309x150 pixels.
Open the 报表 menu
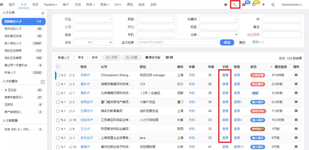104,5
